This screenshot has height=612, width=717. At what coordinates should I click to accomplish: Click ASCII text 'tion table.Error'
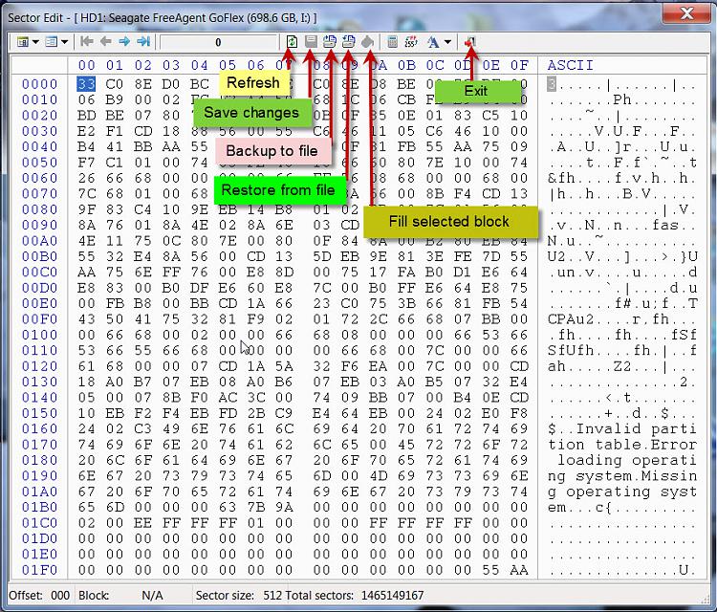(x=622, y=445)
